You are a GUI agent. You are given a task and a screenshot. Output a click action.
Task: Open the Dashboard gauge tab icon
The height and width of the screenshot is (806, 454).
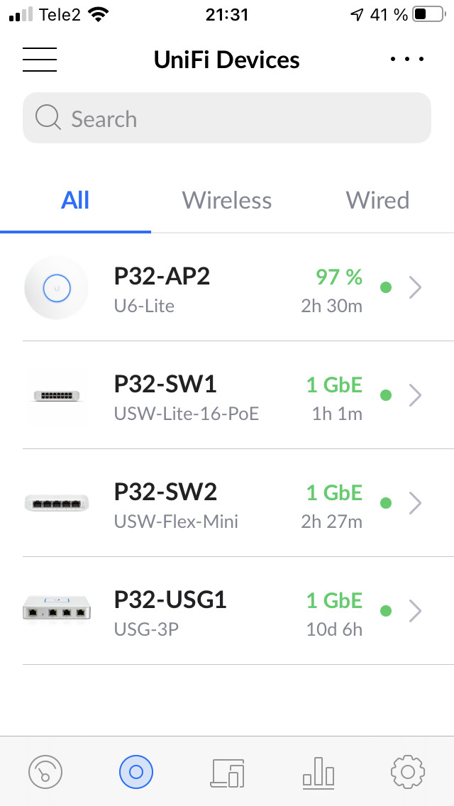[45, 771]
